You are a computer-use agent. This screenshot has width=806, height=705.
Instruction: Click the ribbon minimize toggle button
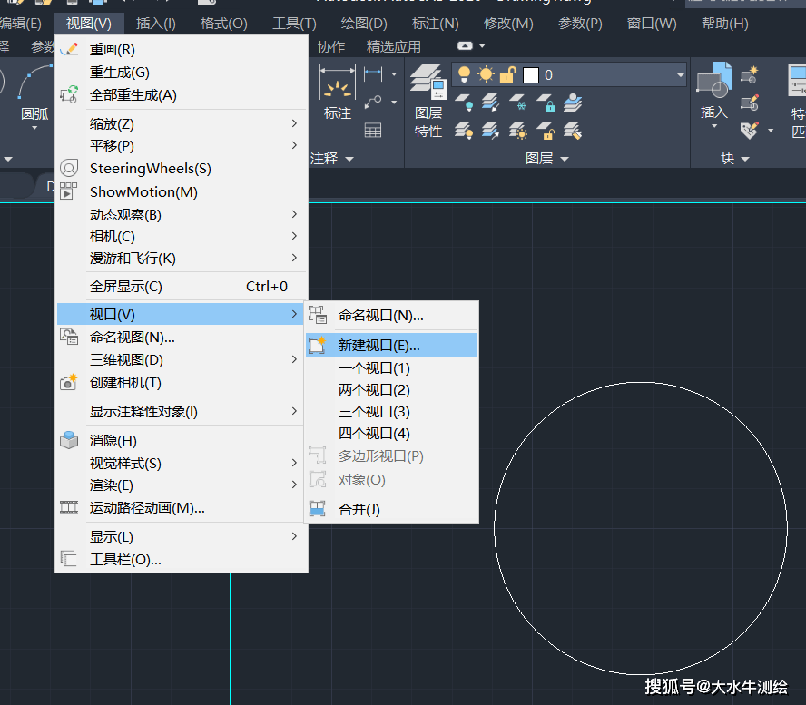(x=465, y=45)
